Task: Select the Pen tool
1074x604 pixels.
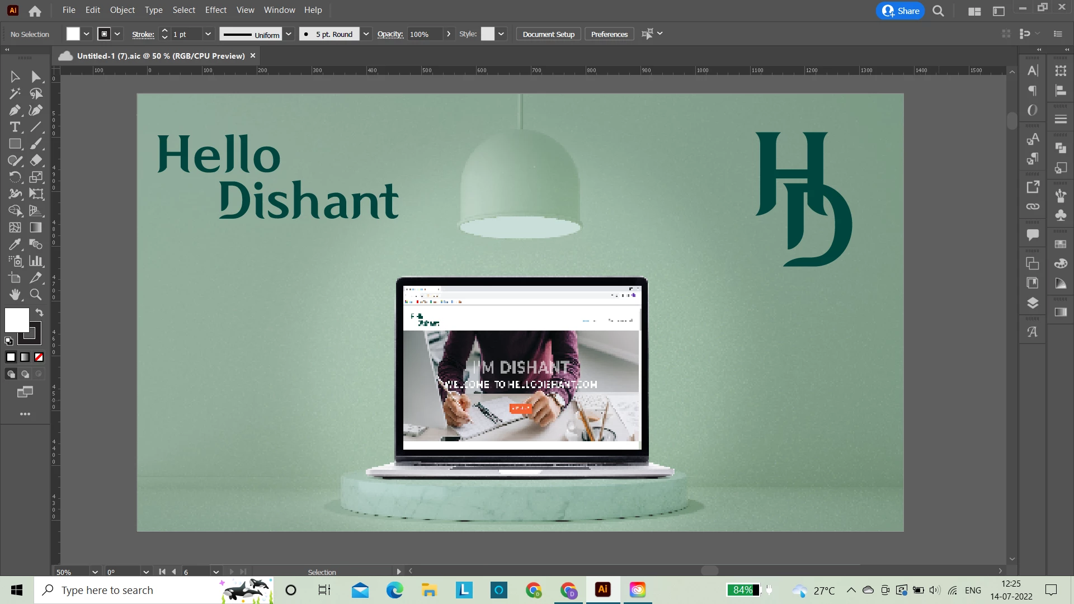Action: coord(15,110)
